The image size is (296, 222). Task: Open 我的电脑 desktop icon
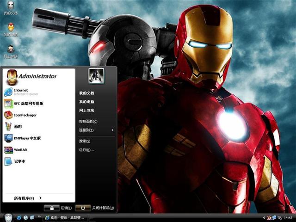pyautogui.click(x=10, y=30)
